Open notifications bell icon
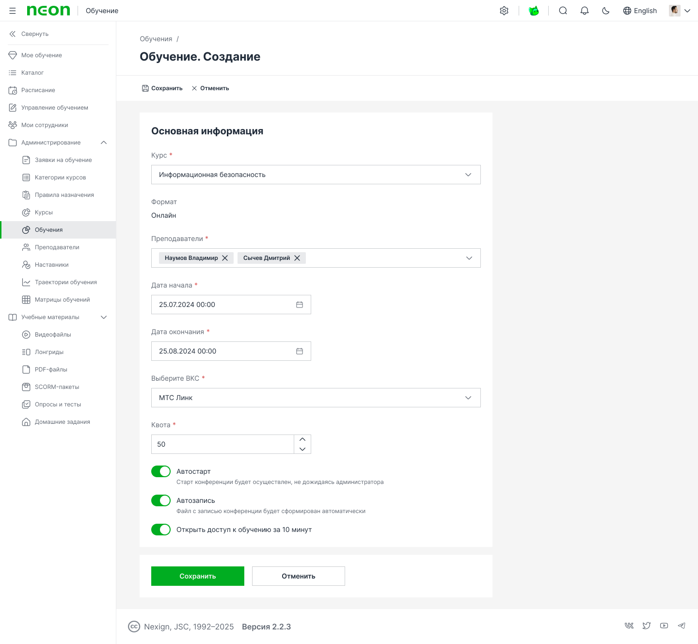 pyautogui.click(x=585, y=11)
